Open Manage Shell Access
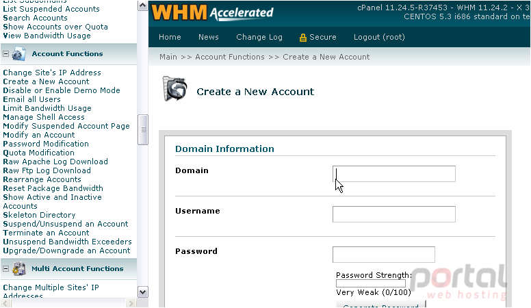The image size is (531, 308). pyautogui.click(x=44, y=117)
